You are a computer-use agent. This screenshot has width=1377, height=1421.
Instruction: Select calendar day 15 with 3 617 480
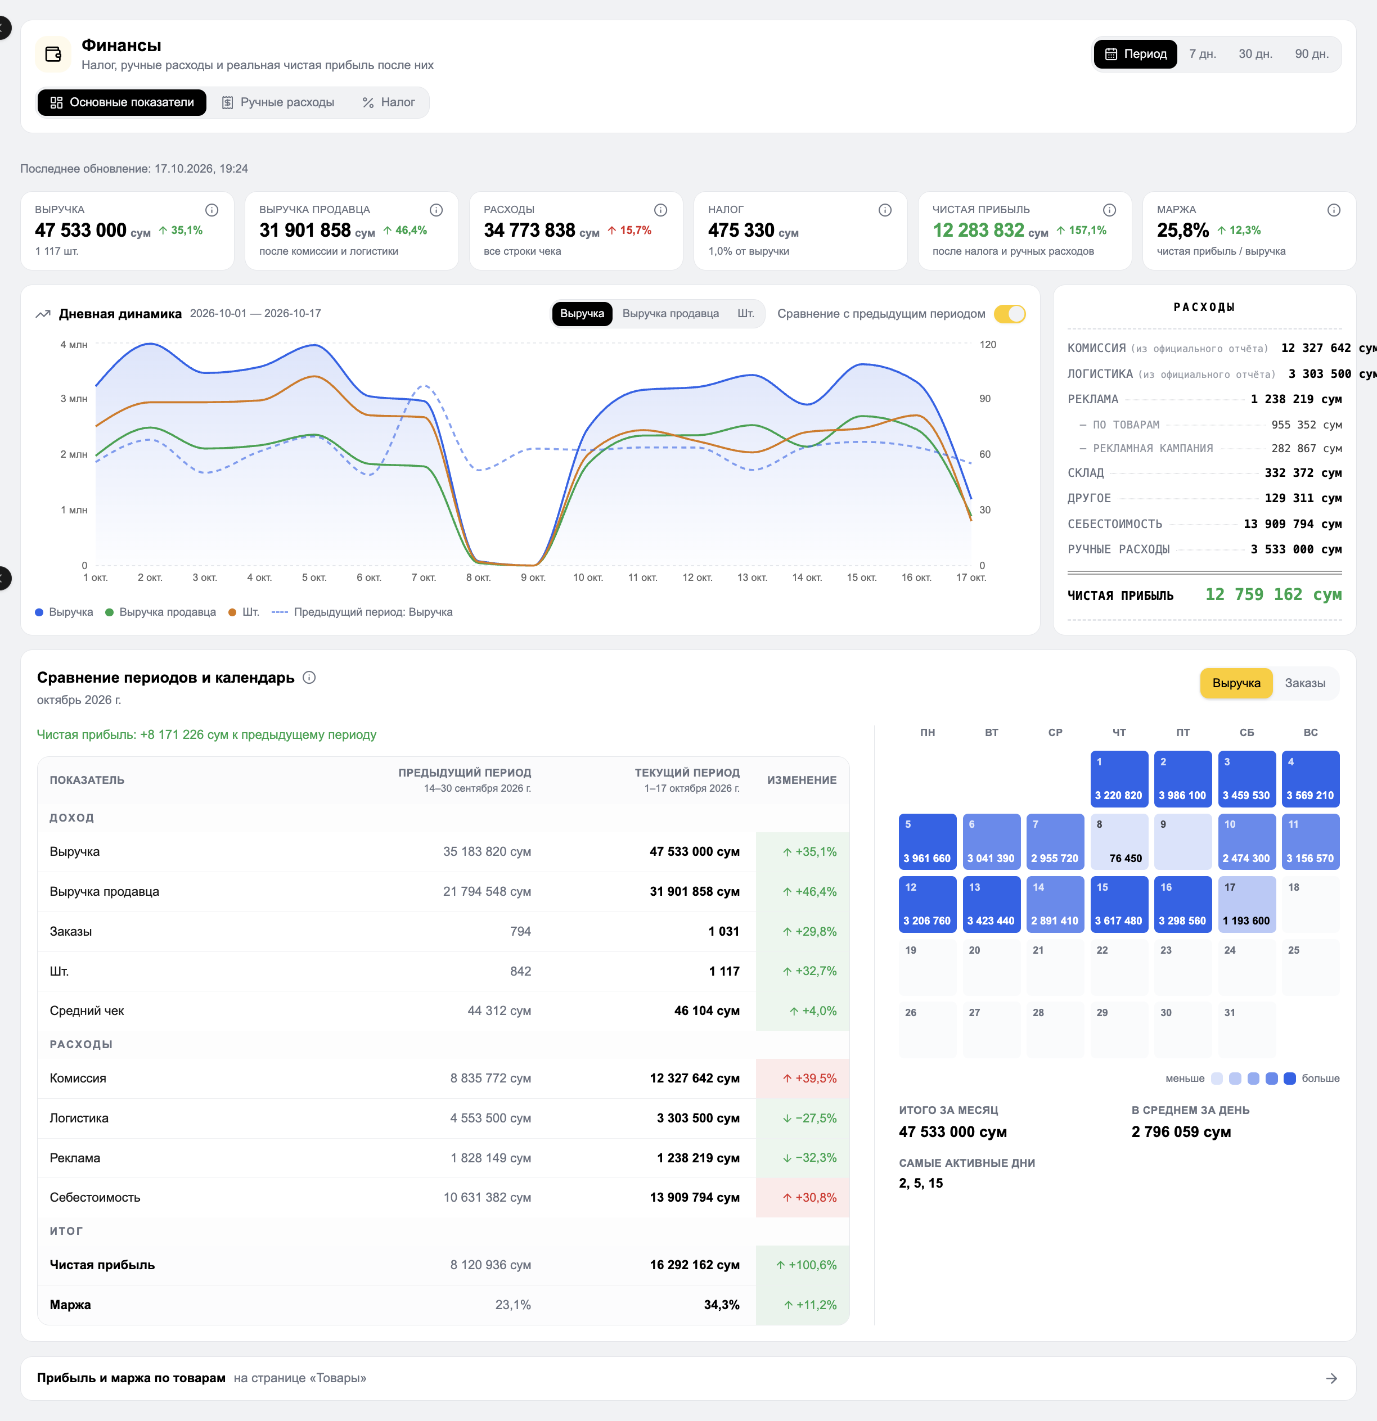1119,905
